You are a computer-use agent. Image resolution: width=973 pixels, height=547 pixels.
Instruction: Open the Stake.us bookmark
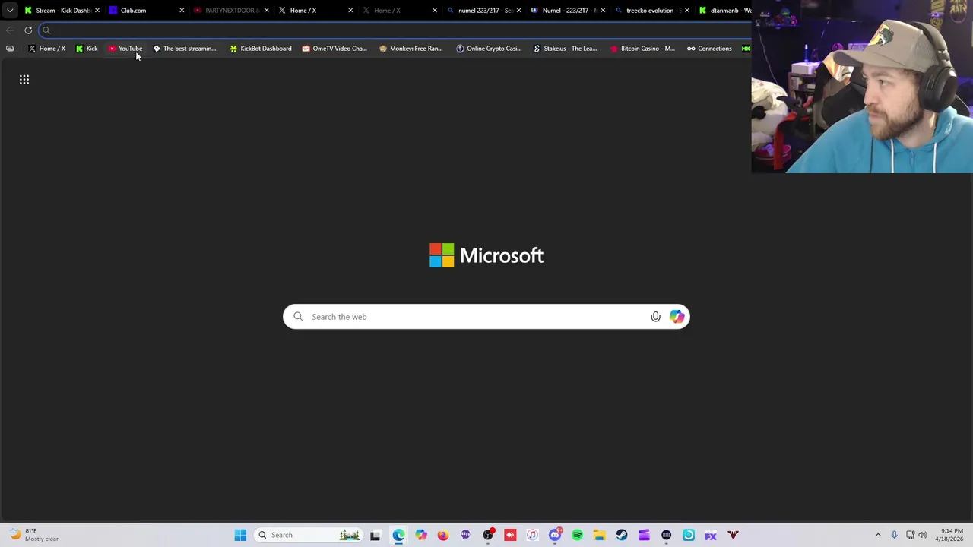click(565, 49)
